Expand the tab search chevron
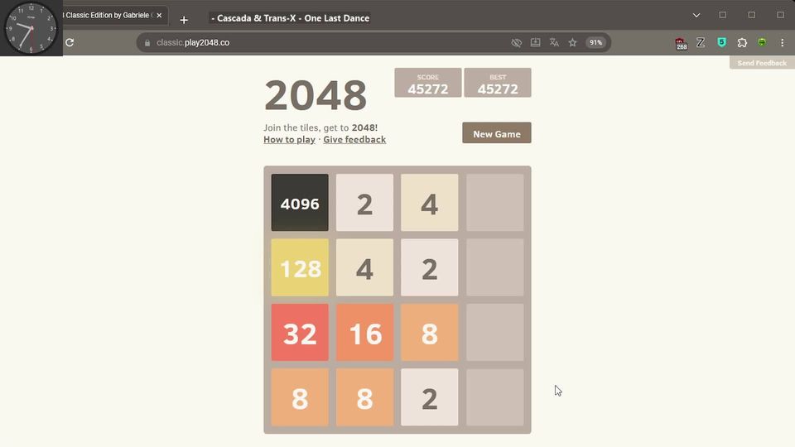795x447 pixels. point(696,15)
